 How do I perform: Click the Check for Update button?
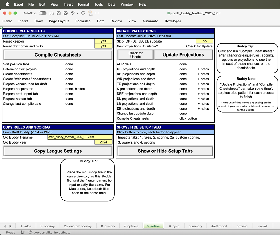click(x=135, y=55)
